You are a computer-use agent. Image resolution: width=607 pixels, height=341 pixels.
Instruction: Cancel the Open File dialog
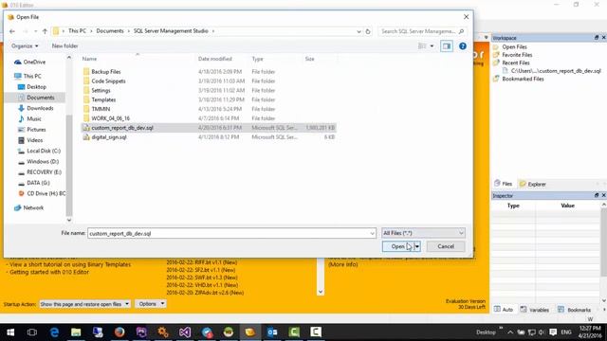(446, 246)
